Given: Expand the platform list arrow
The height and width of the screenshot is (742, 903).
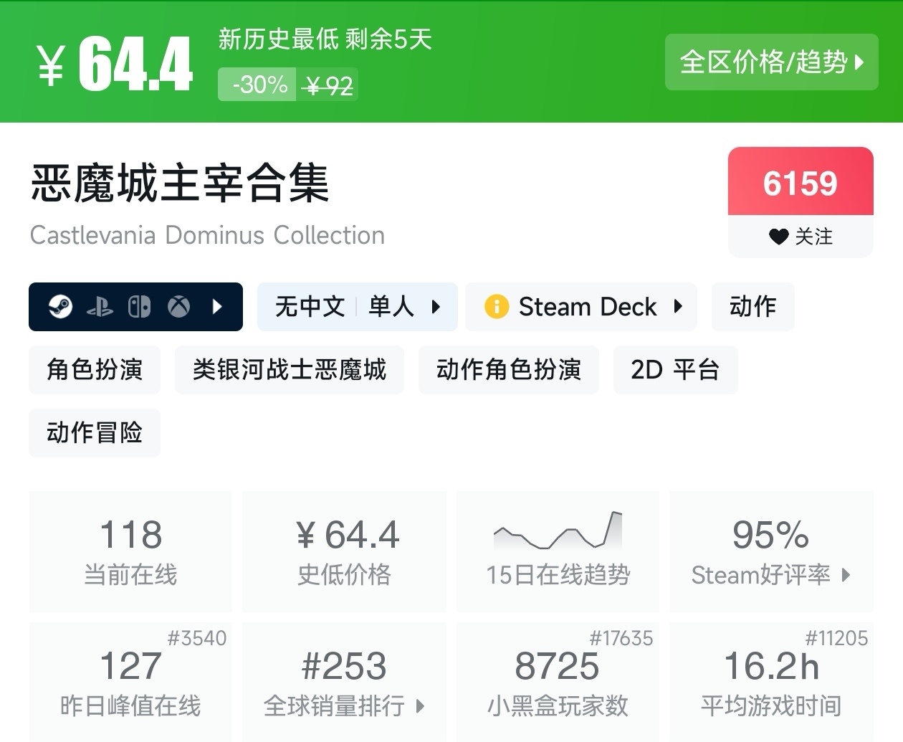Looking at the screenshot, I should pyautogui.click(x=217, y=307).
